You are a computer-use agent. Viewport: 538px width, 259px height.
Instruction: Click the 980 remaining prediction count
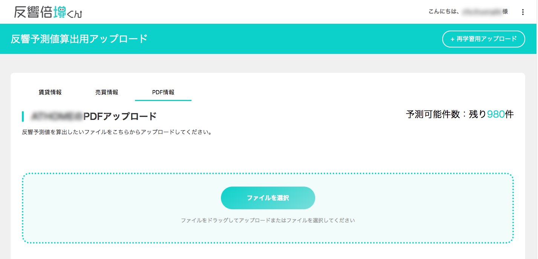click(x=496, y=114)
